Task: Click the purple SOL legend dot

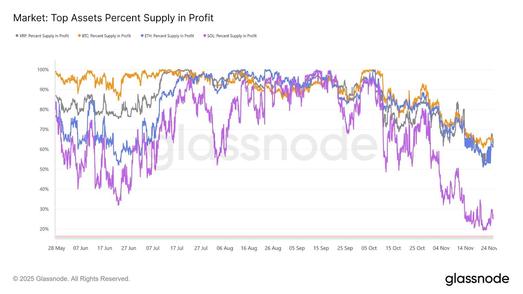Action: point(205,36)
